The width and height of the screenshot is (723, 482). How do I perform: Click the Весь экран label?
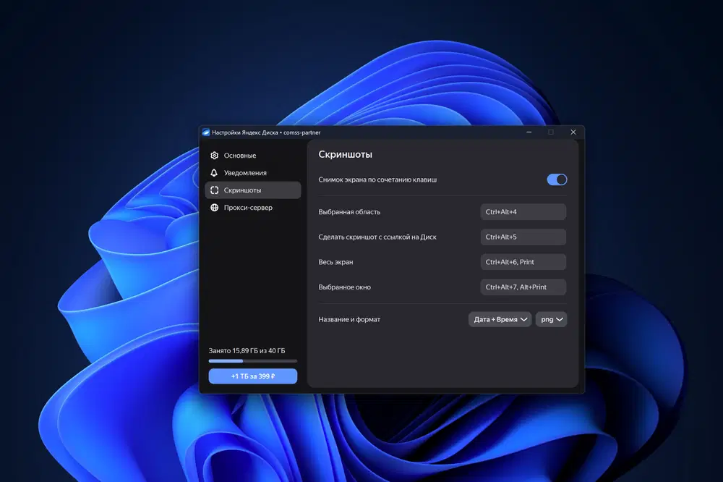click(x=335, y=262)
